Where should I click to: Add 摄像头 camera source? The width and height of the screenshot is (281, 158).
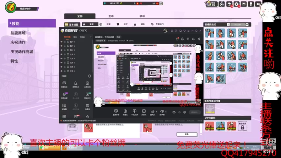pos(125,112)
